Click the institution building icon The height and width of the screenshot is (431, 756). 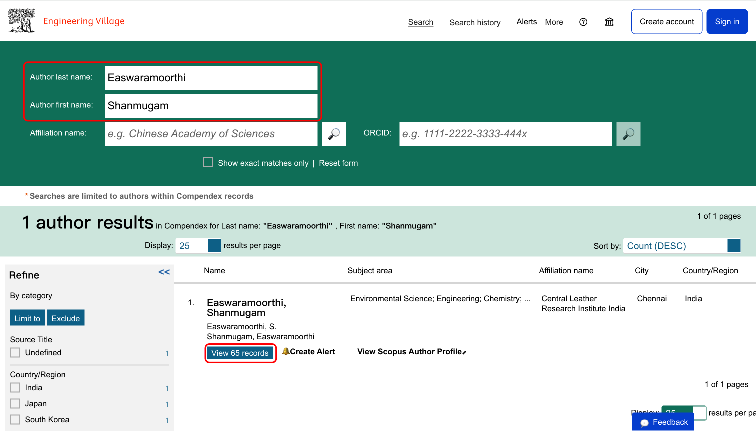(x=609, y=22)
